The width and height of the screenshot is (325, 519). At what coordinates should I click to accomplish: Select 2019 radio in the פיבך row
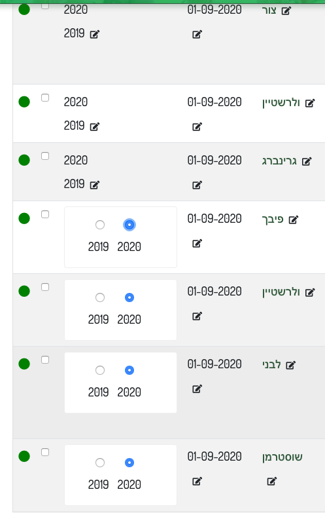click(100, 225)
